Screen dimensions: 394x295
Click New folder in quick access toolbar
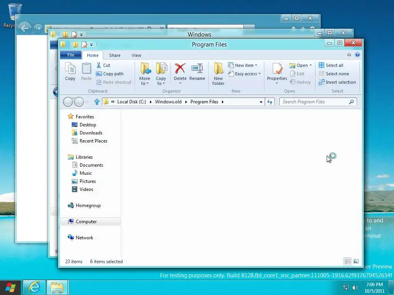click(x=75, y=45)
